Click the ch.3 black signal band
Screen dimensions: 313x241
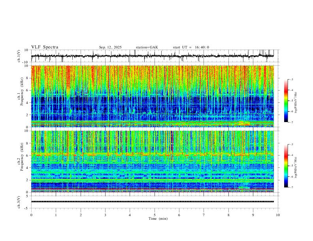coord(153,202)
